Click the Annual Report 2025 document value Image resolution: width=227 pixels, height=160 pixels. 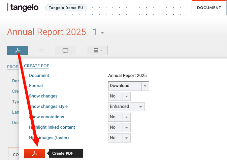coord(127,75)
